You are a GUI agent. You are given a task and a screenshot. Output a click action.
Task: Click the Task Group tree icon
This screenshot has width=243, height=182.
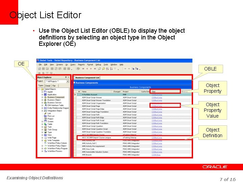(45, 129)
